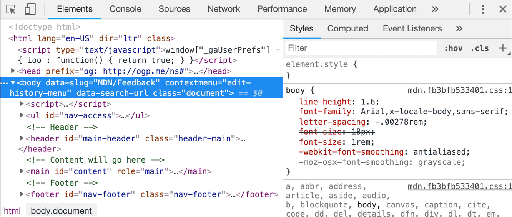
Task: Show more DevTools tabs via double chevron
Action: pyautogui.click(x=435, y=9)
